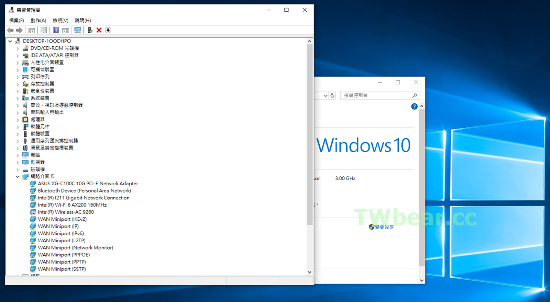This screenshot has height=302, width=550.
Task: Toggle the show/hide action pane toolbar icon
Action: click(65, 30)
